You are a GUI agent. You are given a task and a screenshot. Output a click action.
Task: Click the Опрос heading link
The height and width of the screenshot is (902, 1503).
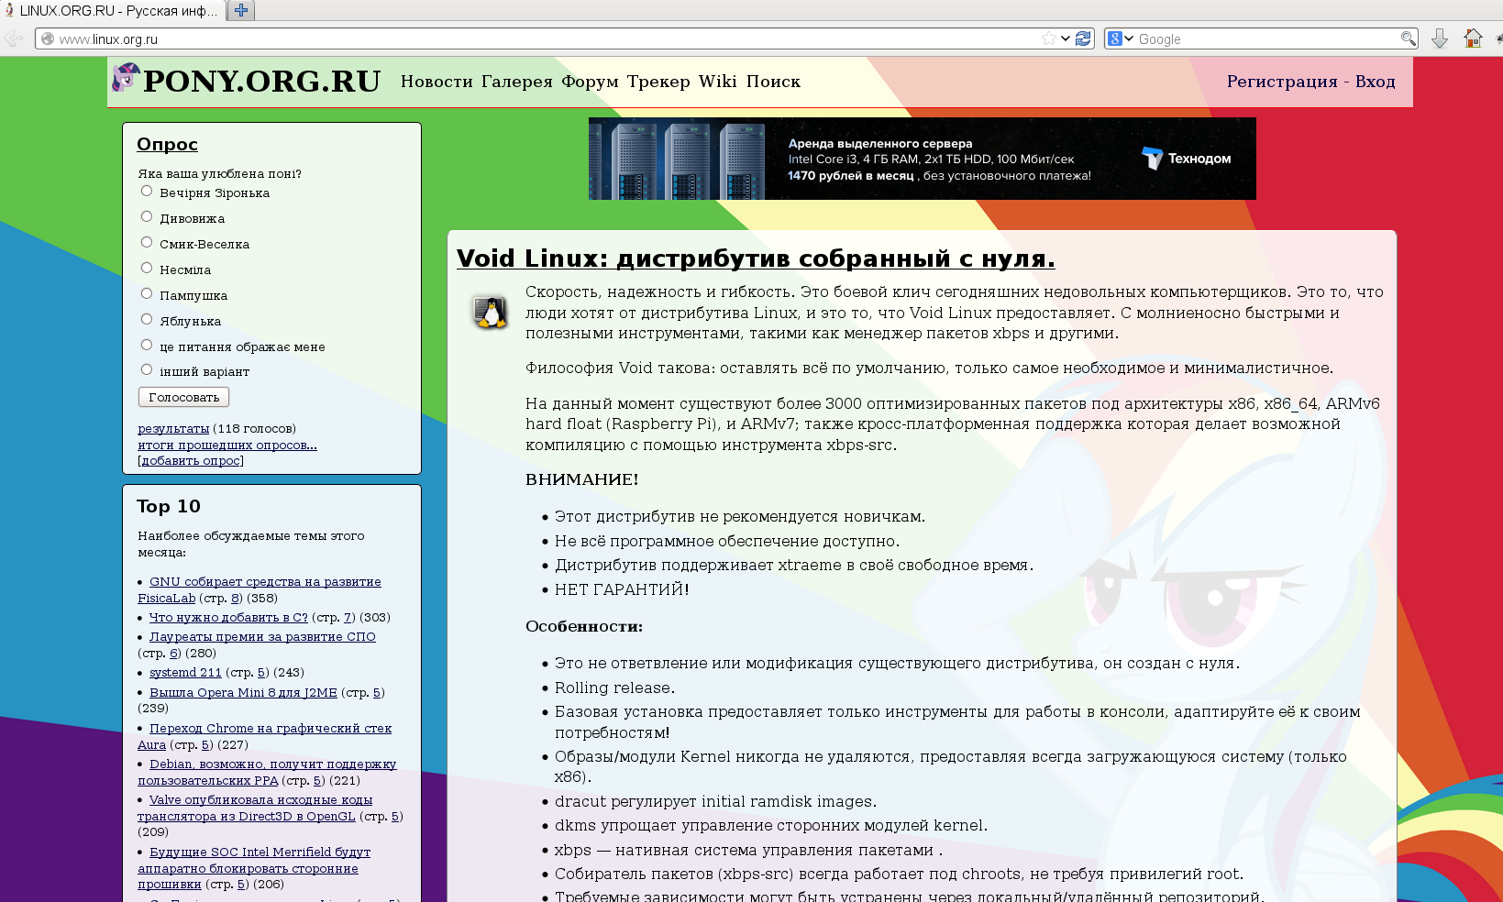167,144
